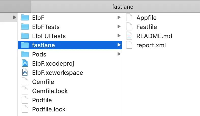Click the report.xml file icon

pyautogui.click(x=130, y=45)
